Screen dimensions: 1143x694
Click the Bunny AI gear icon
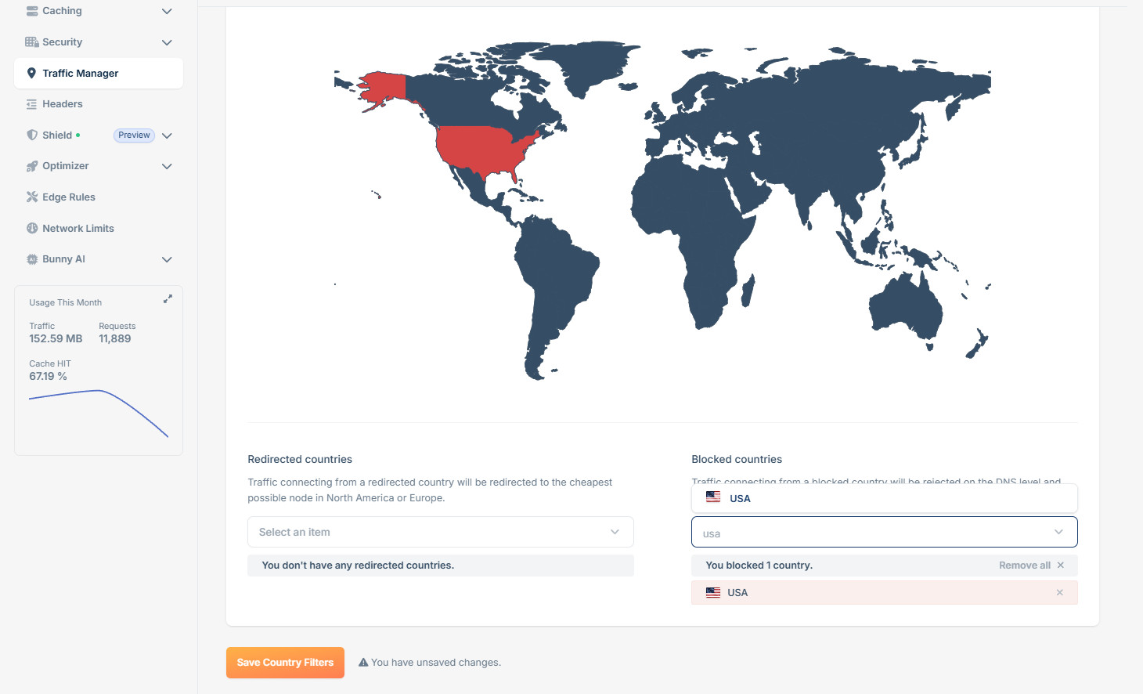point(31,258)
